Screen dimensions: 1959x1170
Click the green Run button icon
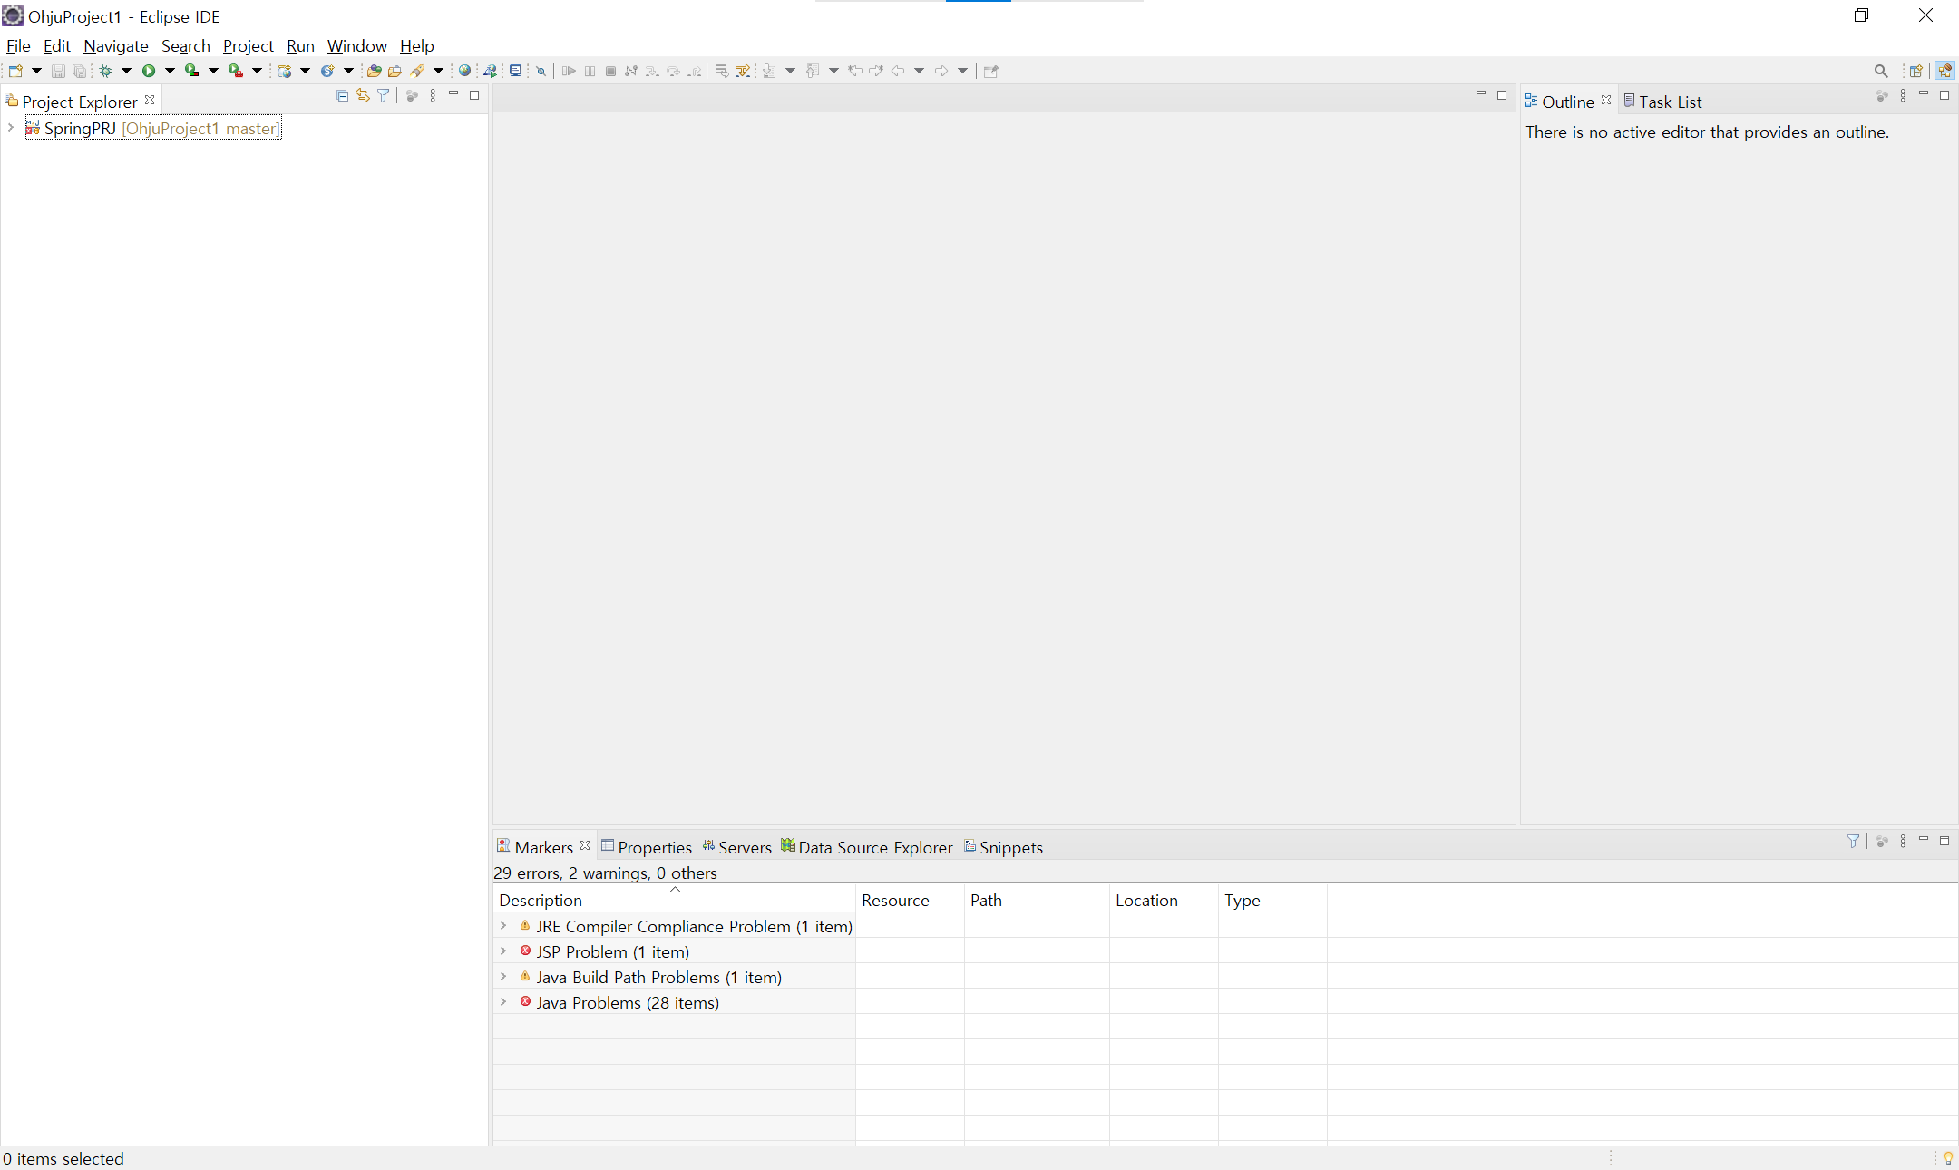tap(149, 71)
